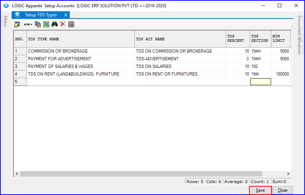Open search with the binoculars icon
The image size is (305, 195).
point(55,24)
